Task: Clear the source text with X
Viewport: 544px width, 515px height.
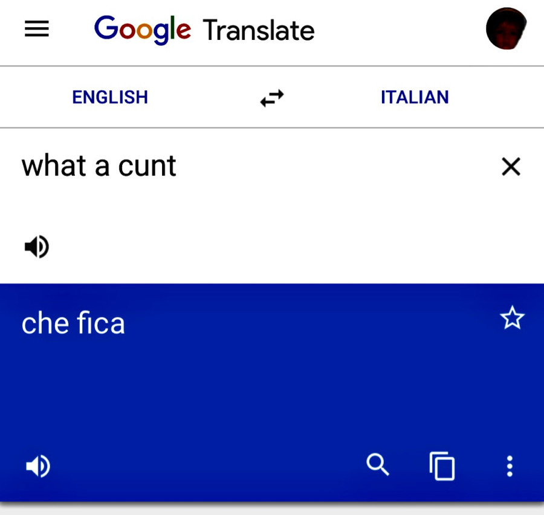Action: [x=511, y=167]
